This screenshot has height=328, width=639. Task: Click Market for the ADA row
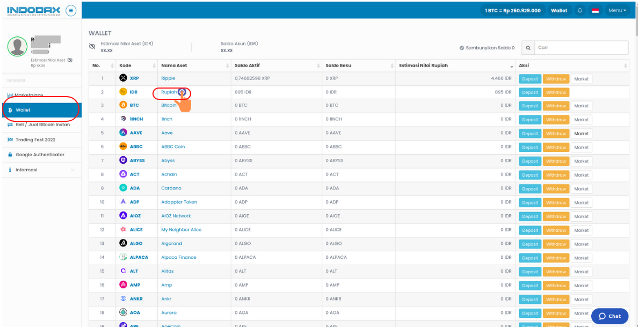[581, 189]
